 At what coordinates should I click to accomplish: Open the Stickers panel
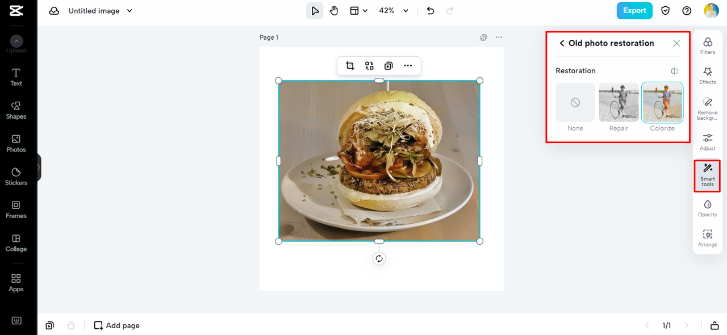16,177
